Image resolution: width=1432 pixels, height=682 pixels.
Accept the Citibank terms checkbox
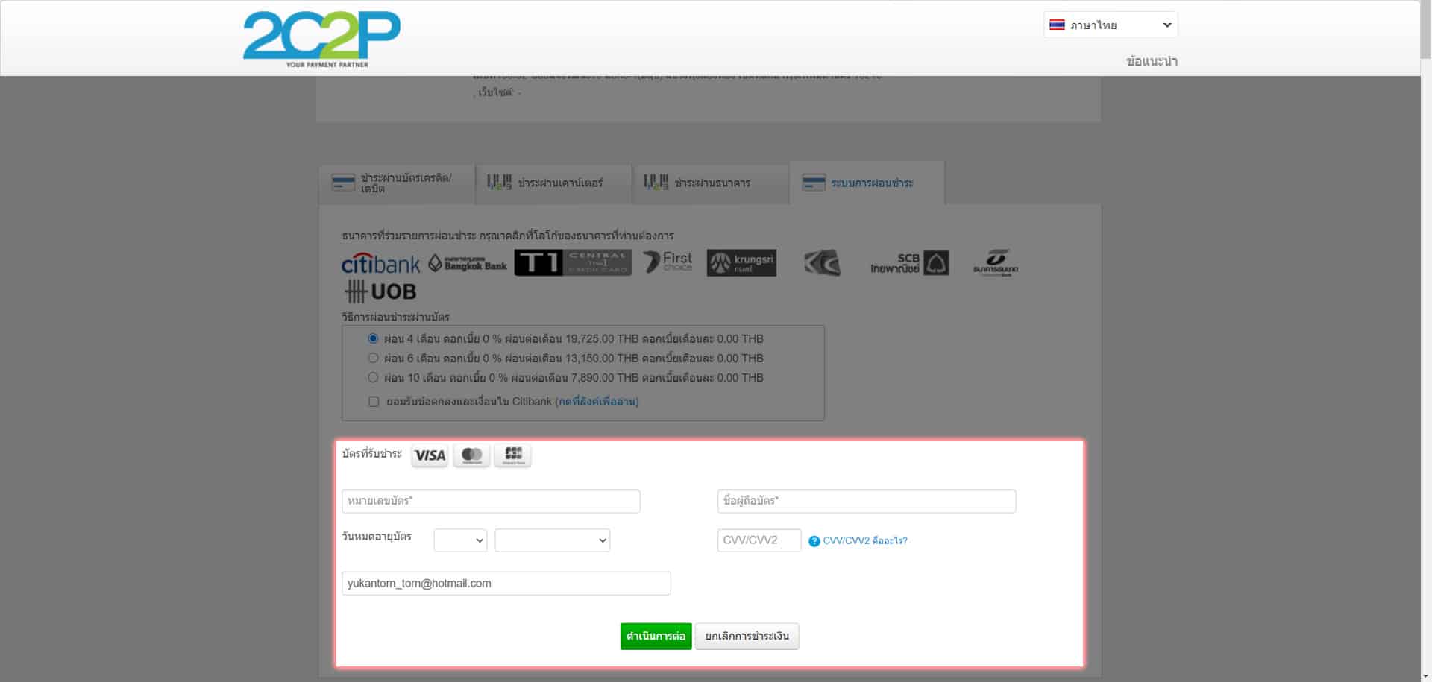click(374, 402)
